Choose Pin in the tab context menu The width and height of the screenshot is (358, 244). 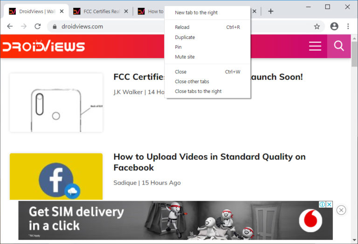click(207, 47)
